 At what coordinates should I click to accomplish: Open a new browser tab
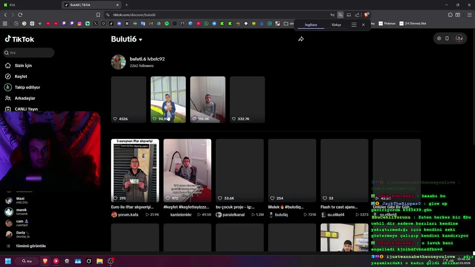[127, 5]
